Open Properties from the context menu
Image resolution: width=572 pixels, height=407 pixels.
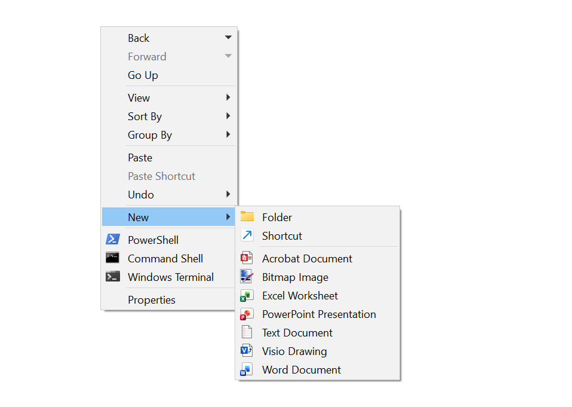point(152,300)
